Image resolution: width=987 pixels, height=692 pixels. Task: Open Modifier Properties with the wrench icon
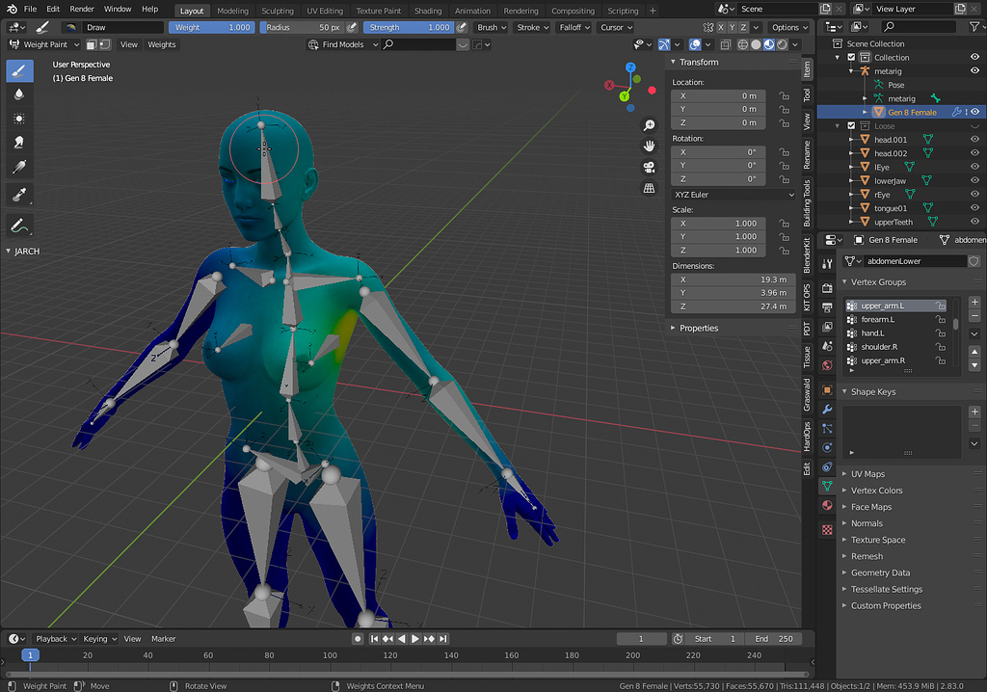[826, 410]
